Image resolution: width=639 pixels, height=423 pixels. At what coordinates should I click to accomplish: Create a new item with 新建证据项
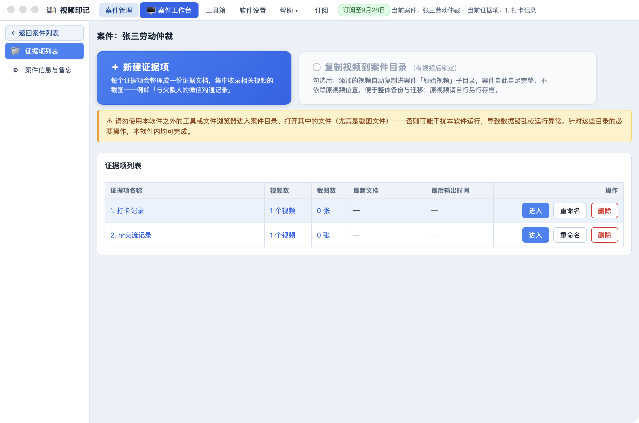coord(194,78)
